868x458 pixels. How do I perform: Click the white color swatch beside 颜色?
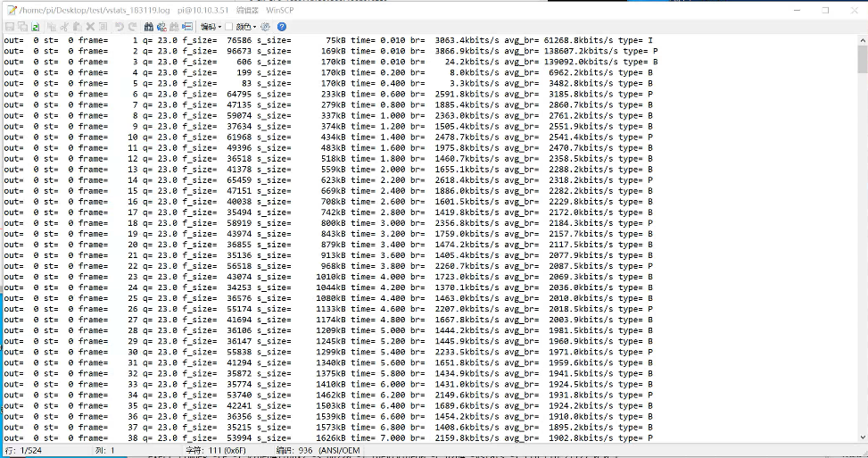pos(229,27)
